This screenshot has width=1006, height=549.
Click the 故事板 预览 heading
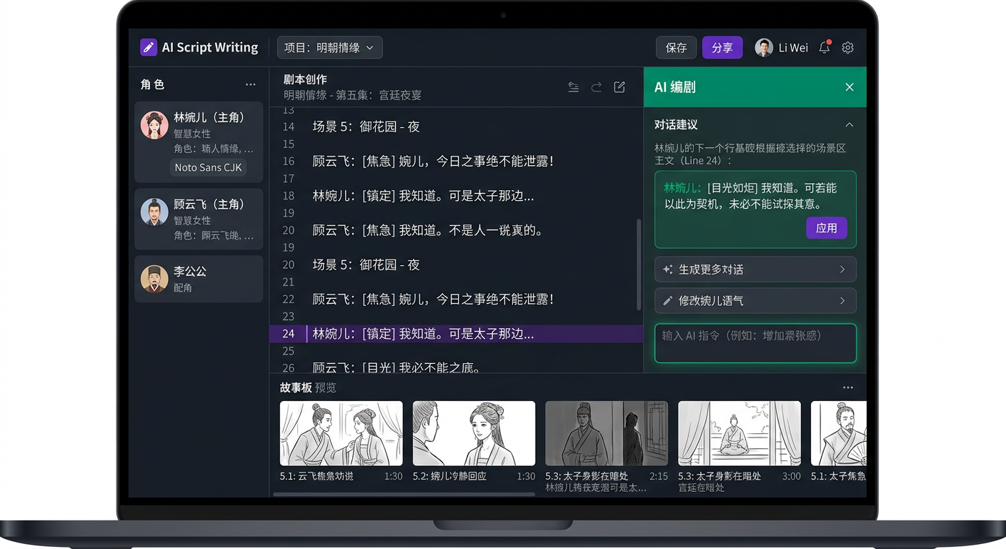pos(308,387)
